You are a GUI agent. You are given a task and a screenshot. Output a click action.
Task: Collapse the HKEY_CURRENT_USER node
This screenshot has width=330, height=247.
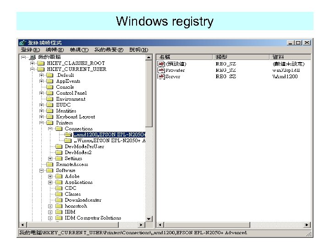[x=32, y=69]
